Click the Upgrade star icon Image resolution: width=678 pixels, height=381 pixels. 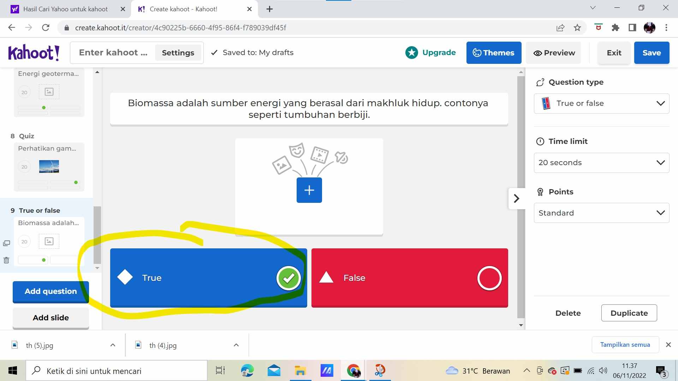[412, 53]
